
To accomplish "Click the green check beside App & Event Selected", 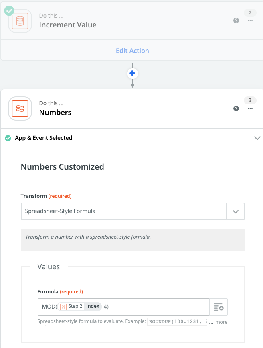I will coord(8,138).
